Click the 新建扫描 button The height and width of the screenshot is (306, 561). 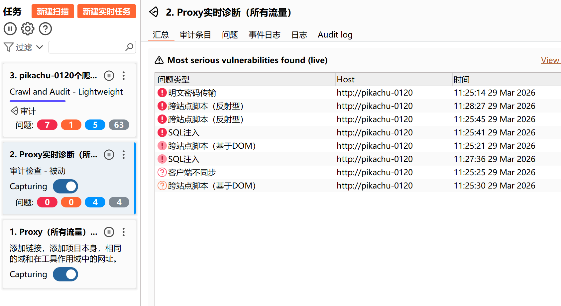[53, 12]
